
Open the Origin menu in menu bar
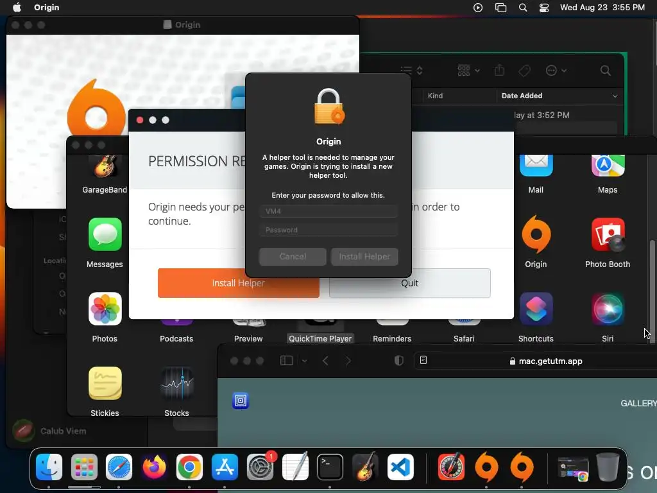pyautogui.click(x=46, y=8)
